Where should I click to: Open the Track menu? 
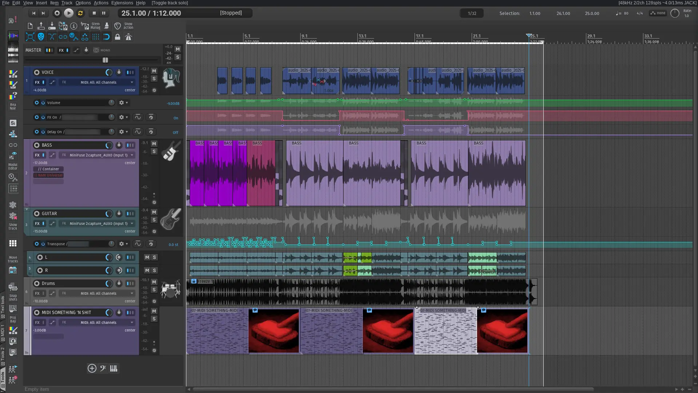(67, 3)
